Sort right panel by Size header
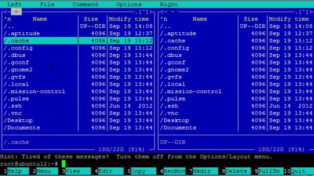This screenshot has height=176, width=314. (251, 19)
